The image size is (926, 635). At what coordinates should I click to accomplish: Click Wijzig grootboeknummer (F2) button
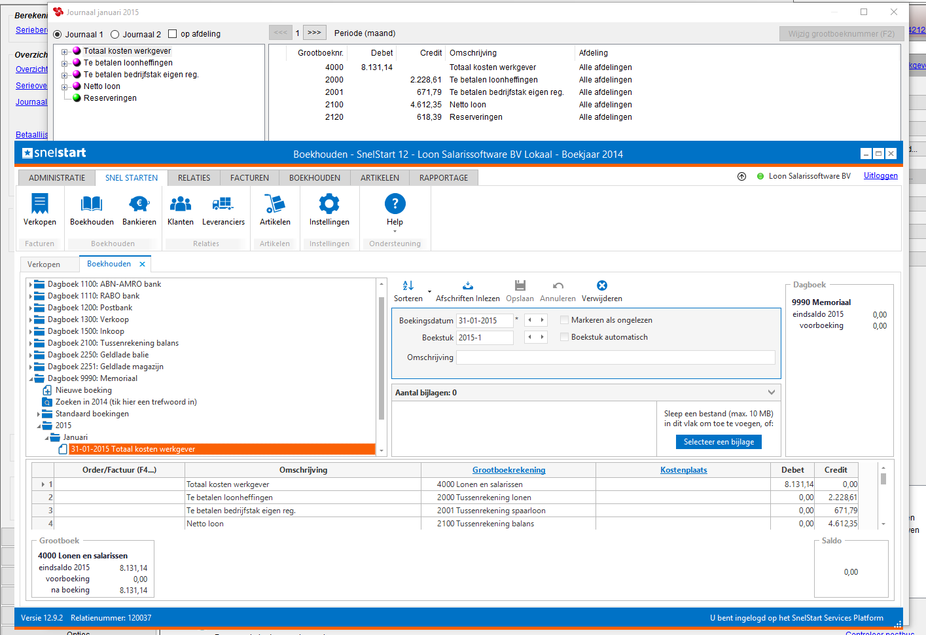[841, 34]
